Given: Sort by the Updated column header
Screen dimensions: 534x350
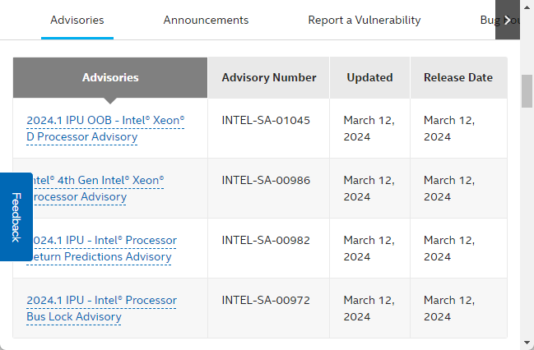Looking at the screenshot, I should click(369, 77).
